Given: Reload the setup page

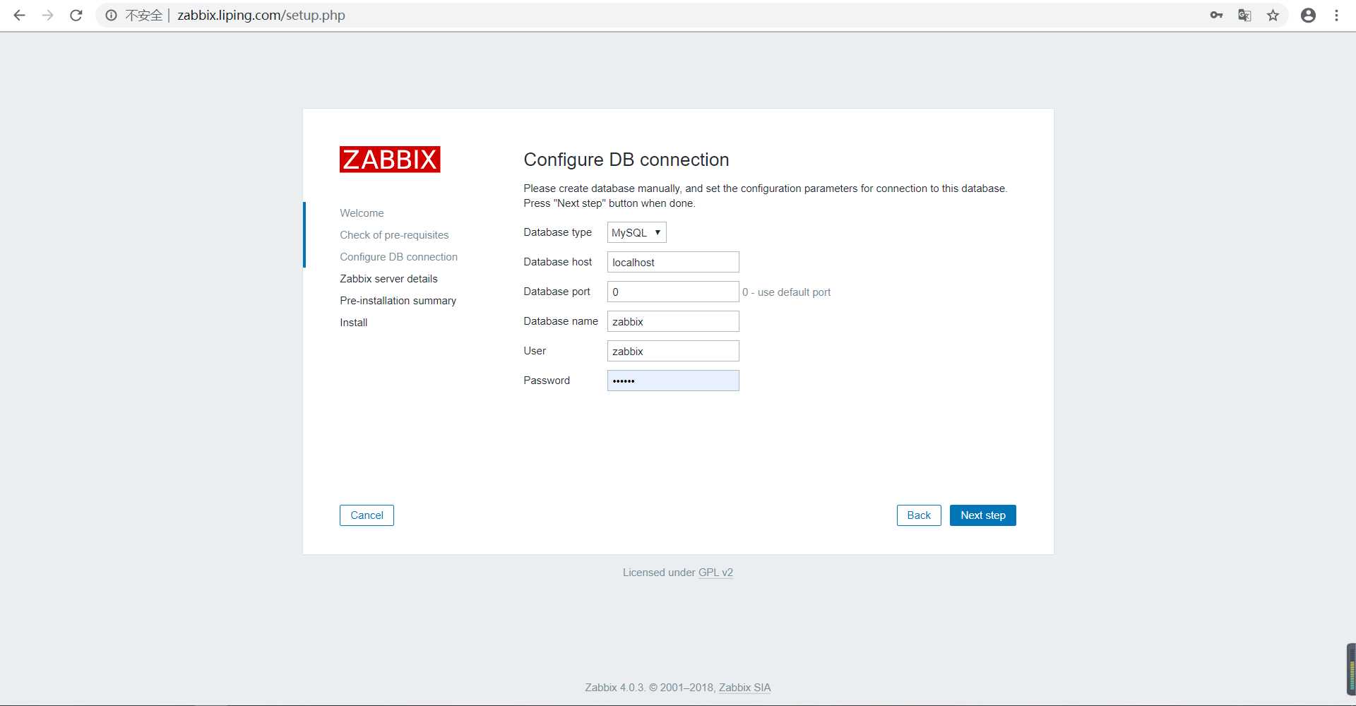Looking at the screenshot, I should [76, 15].
